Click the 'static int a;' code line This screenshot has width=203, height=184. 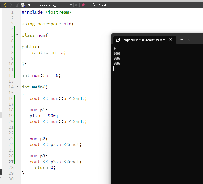(49, 53)
